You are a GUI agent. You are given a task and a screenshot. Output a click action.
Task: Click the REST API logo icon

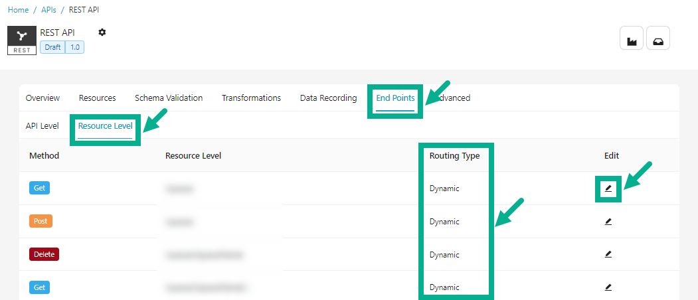coord(22,40)
